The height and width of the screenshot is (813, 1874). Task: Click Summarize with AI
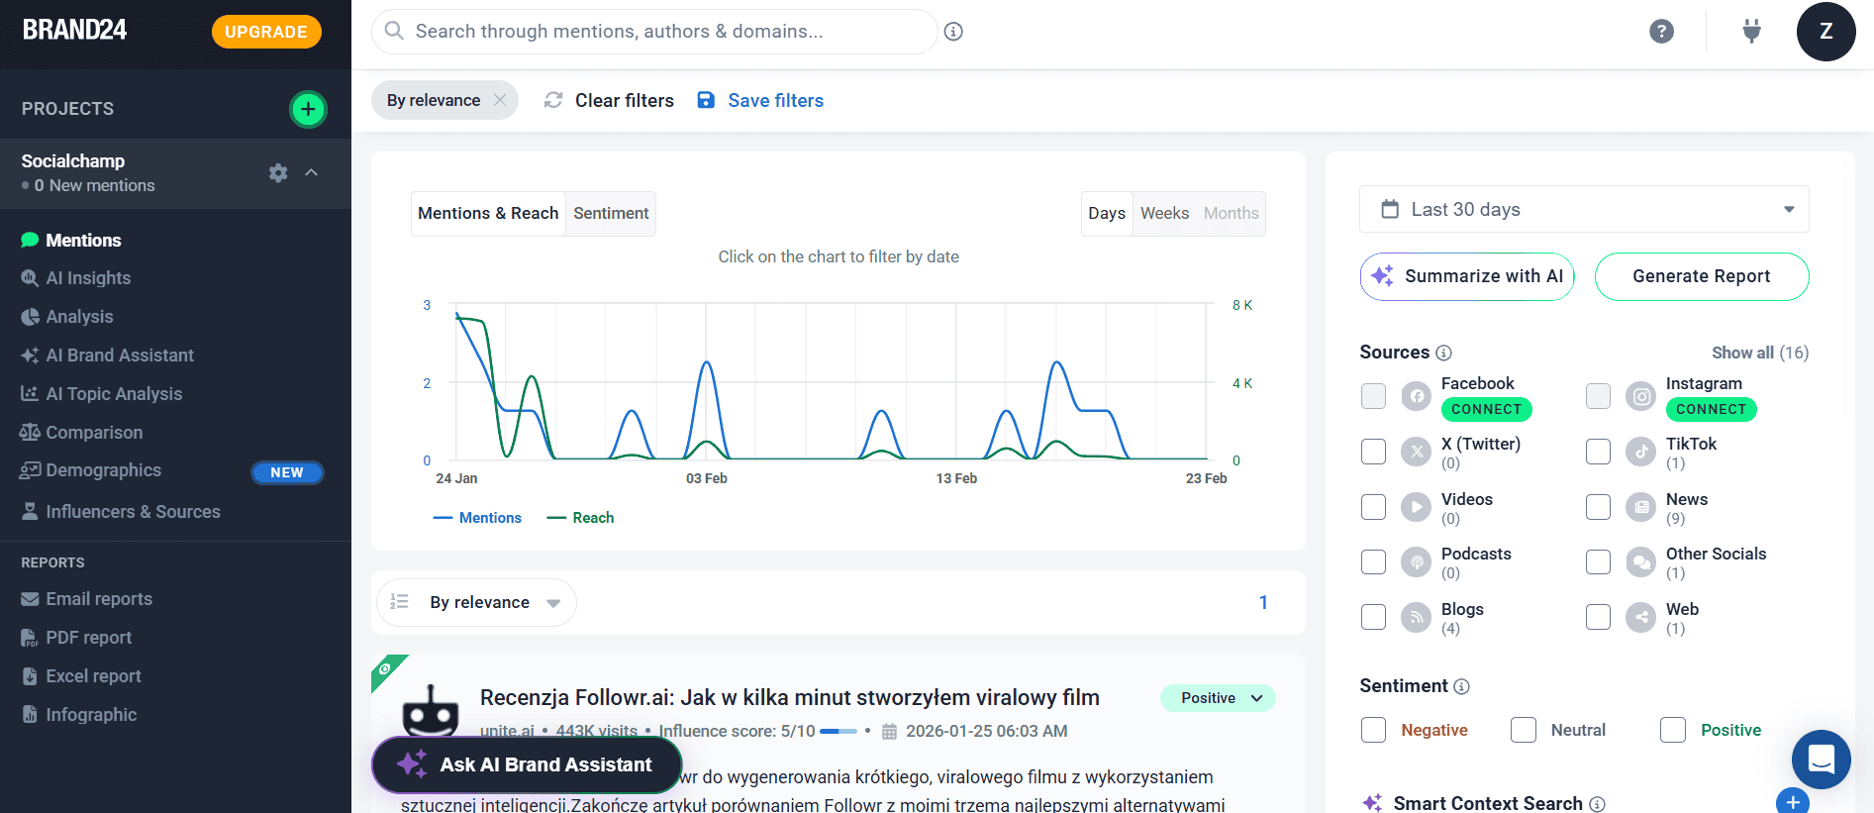(x=1467, y=276)
